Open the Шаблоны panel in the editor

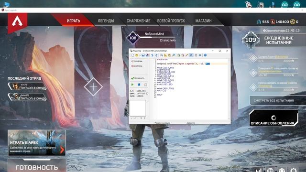coord(137,66)
